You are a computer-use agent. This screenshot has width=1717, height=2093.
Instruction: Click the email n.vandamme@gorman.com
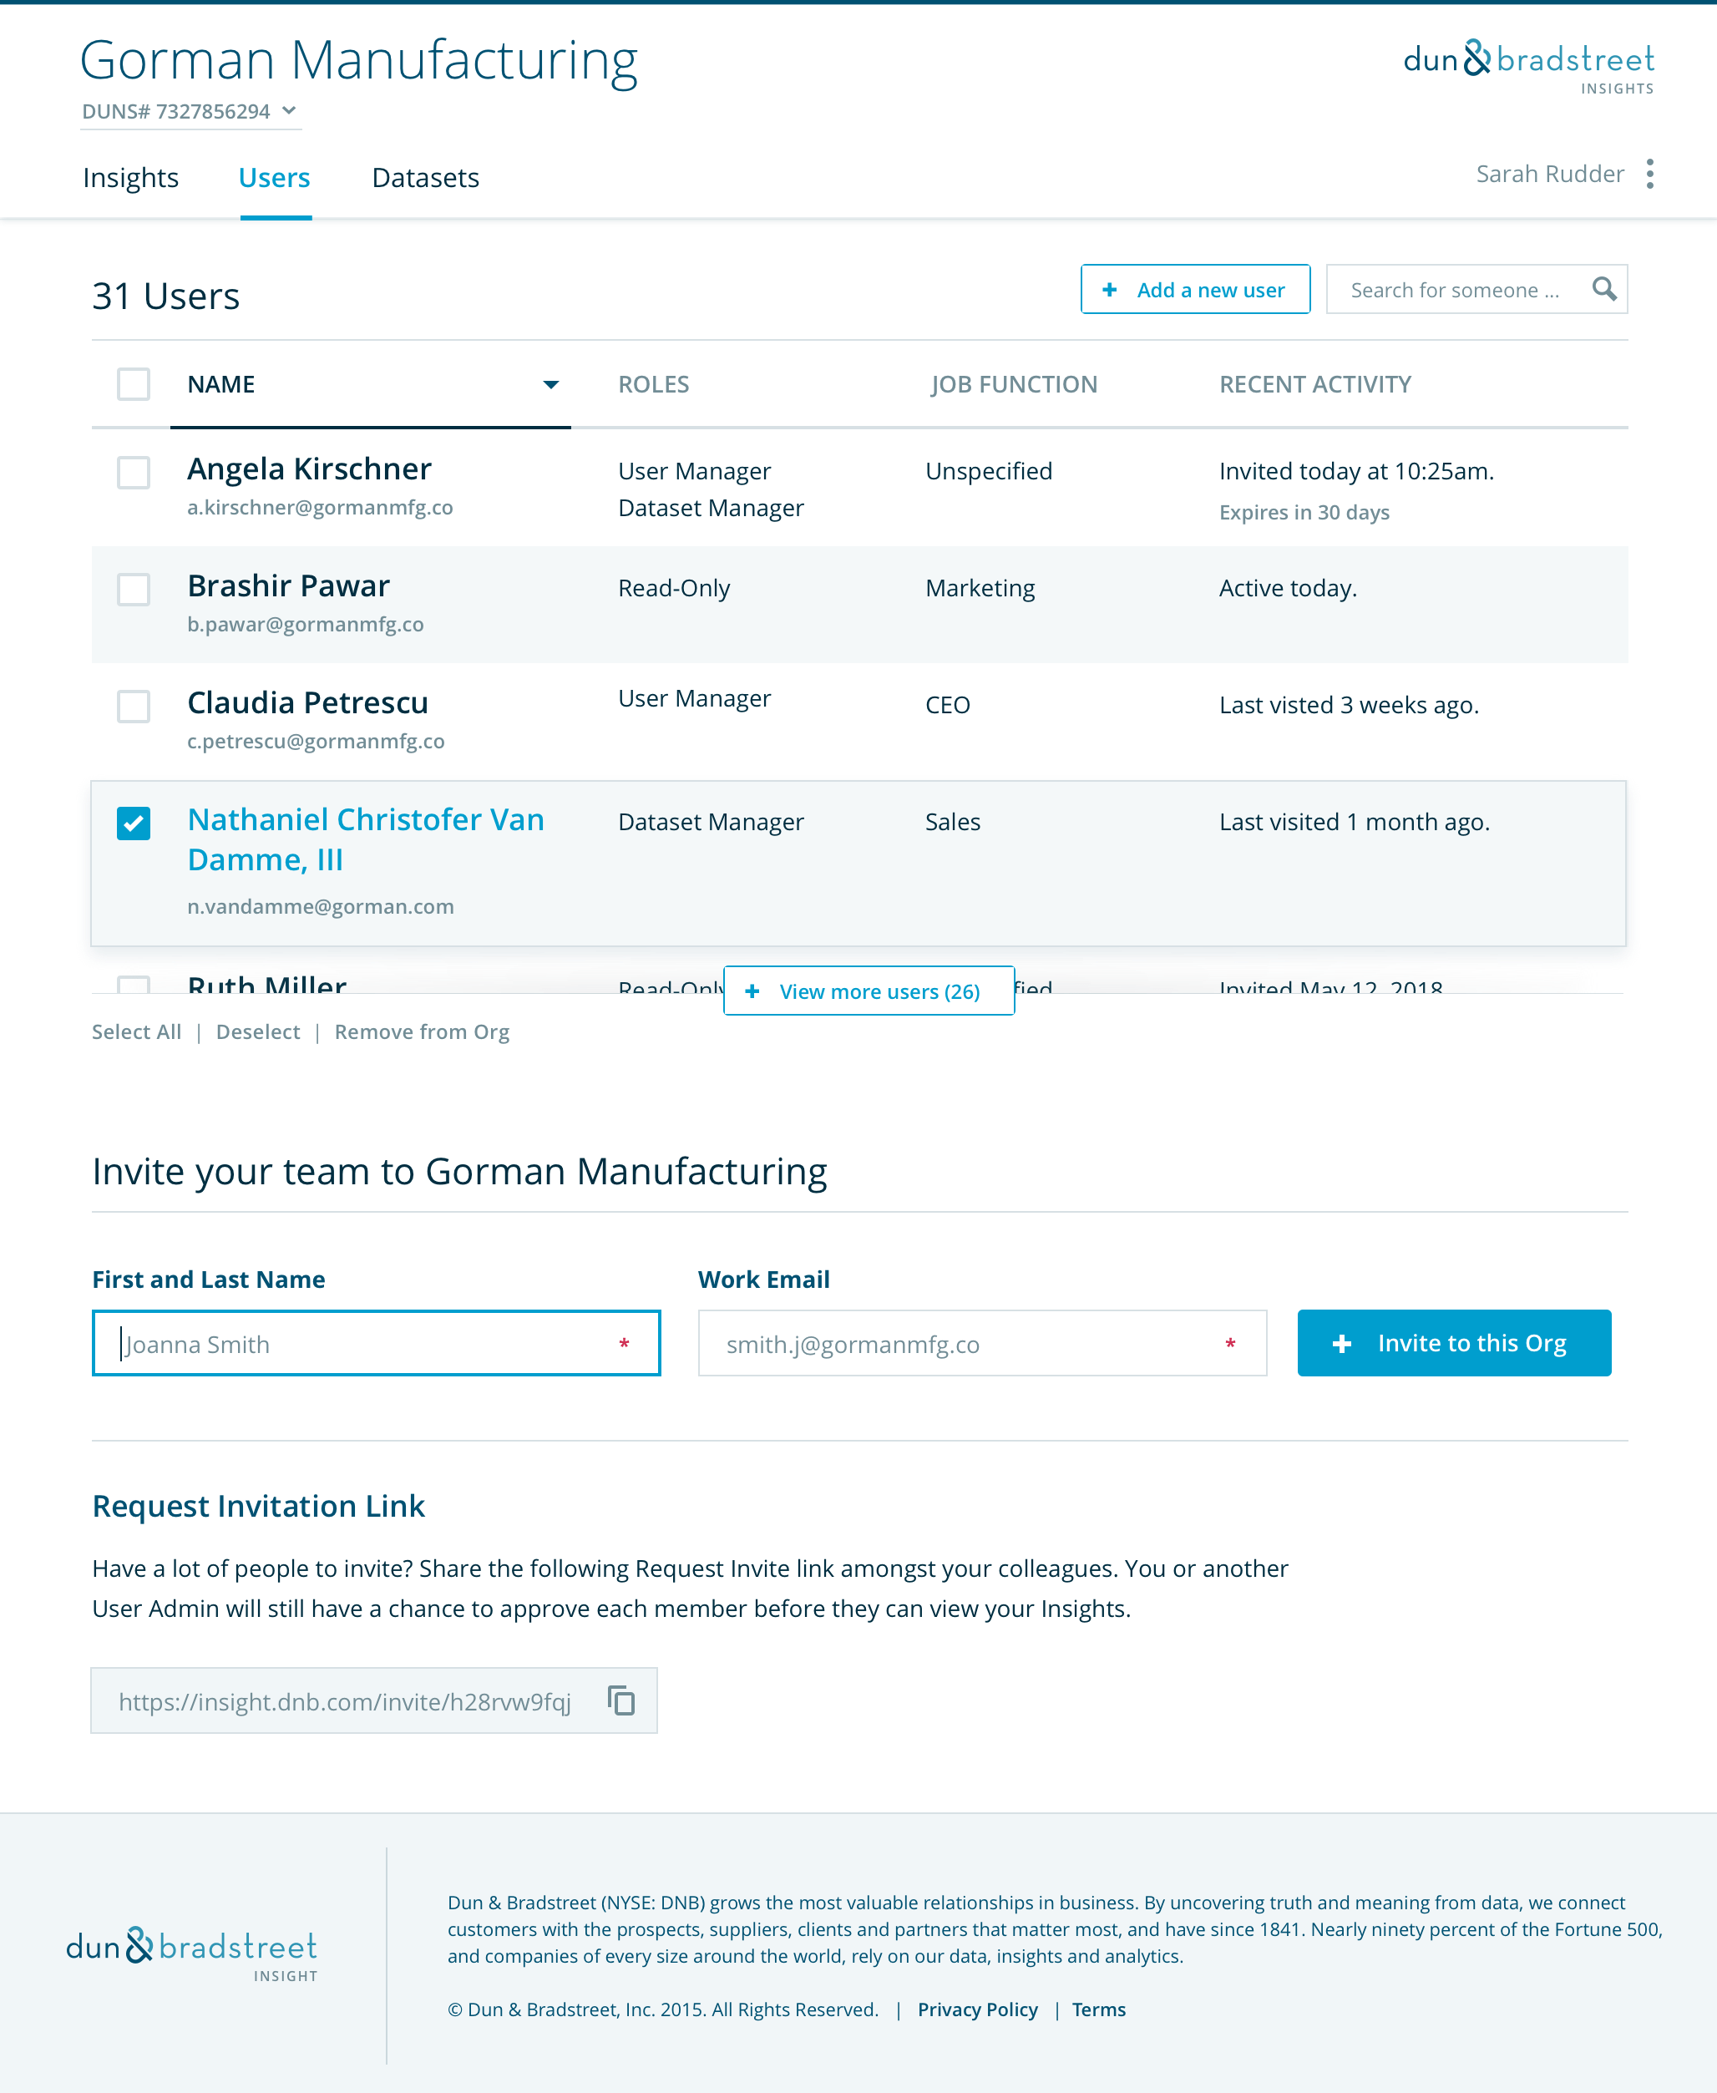(x=321, y=906)
